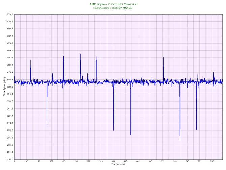The height and width of the screenshot is (170, 226).
Task: Select the 553 tick on time axis
Action: 163,162
